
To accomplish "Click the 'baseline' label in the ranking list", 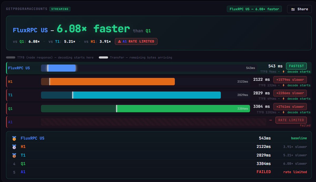I will (x=299, y=138).
